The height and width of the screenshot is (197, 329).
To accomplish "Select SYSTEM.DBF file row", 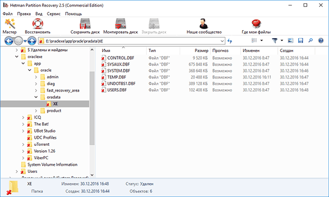I will coord(205,71).
